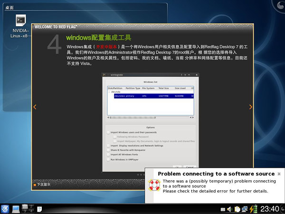
Task: Switch to virtual desktop 1 in pager
Action: point(25,206)
